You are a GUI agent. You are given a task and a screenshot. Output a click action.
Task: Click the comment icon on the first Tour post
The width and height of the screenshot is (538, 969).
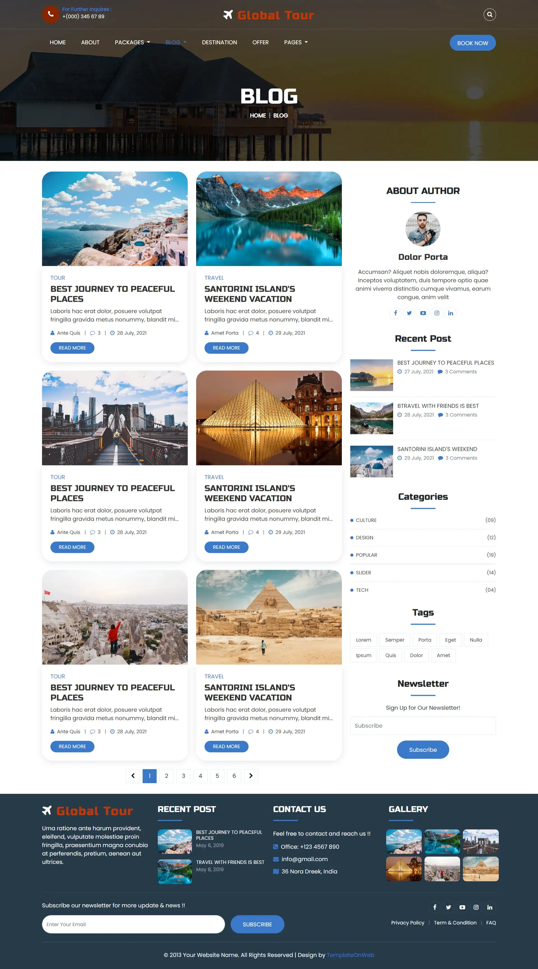[x=92, y=333]
